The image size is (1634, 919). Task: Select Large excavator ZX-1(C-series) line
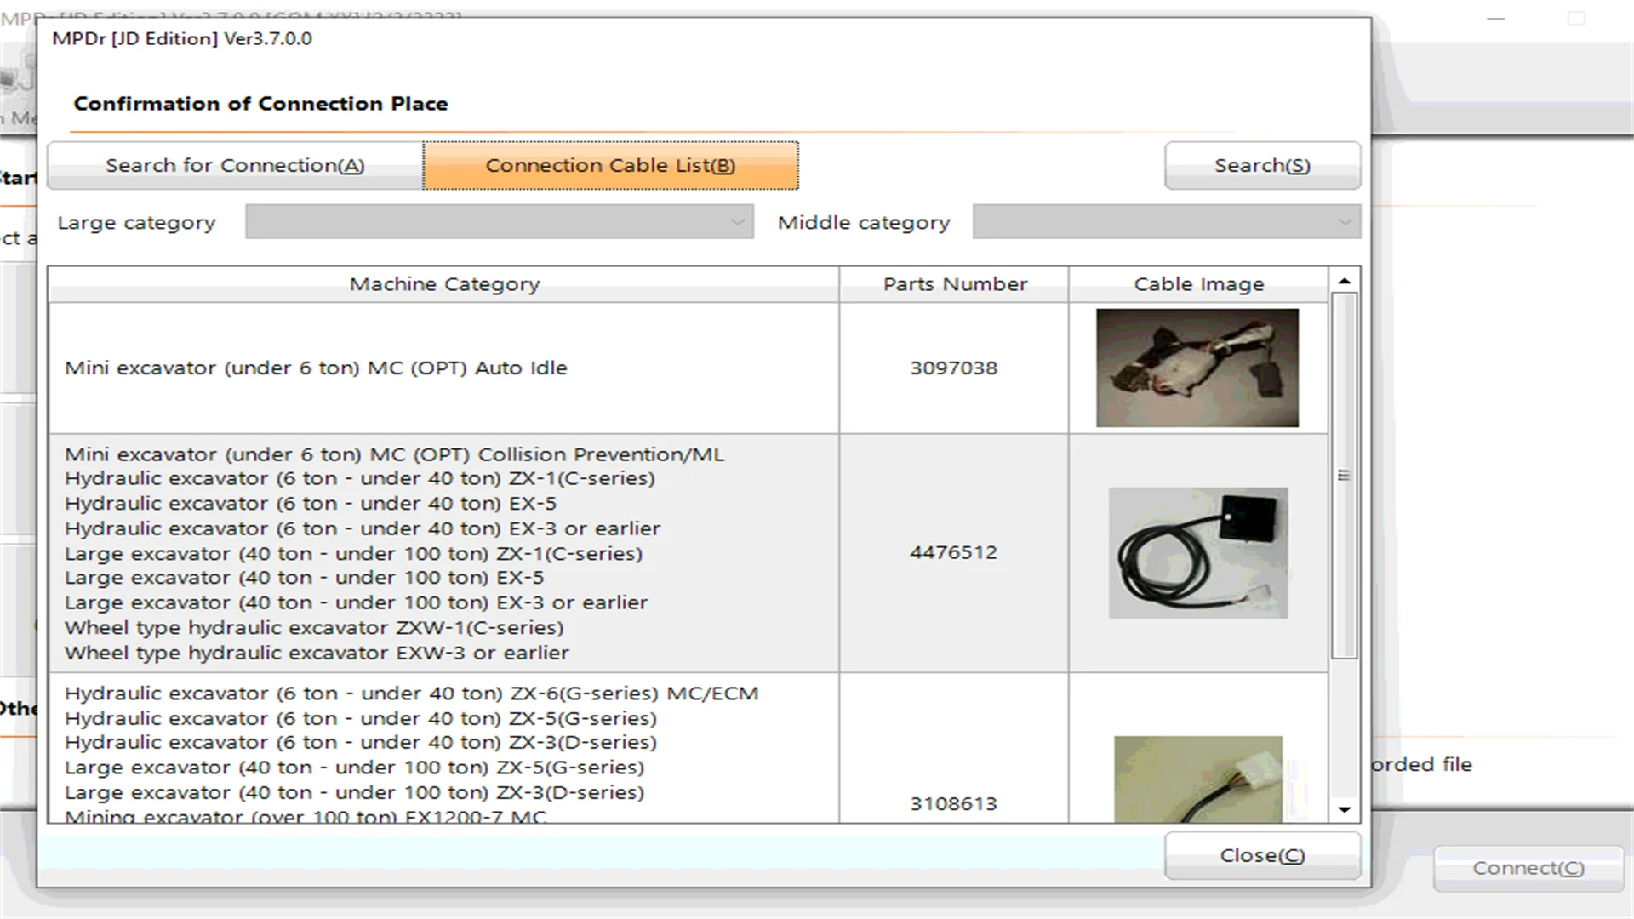[353, 554]
